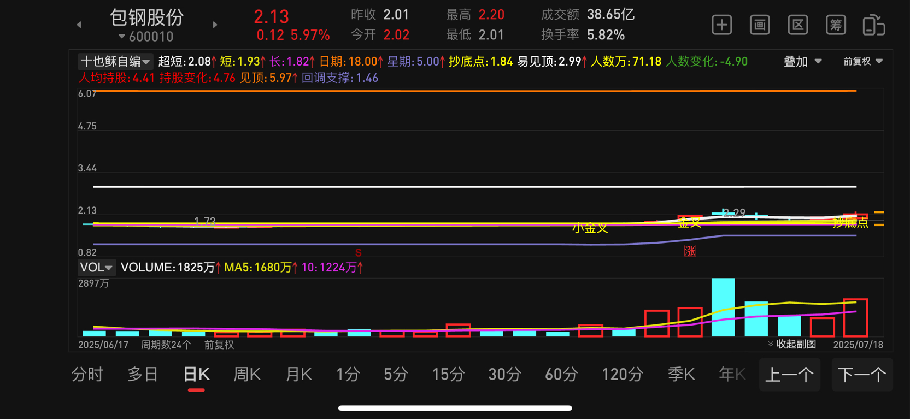The height and width of the screenshot is (420, 910).
Task: Open the chip distribution icon 筹
Action: (x=836, y=25)
